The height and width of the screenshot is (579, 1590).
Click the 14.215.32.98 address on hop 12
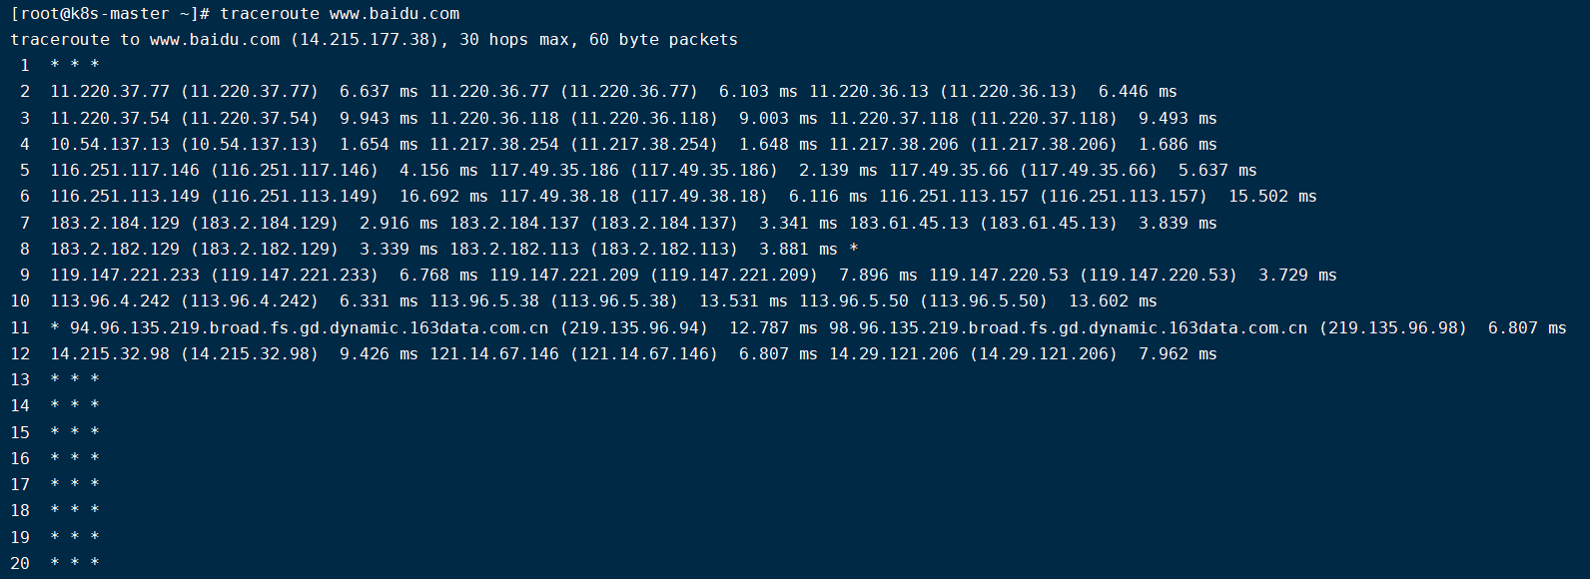[110, 353]
